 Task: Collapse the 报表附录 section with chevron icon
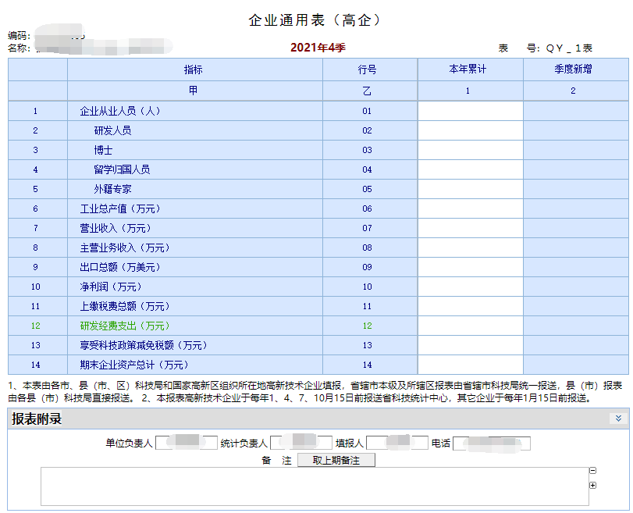tap(618, 419)
